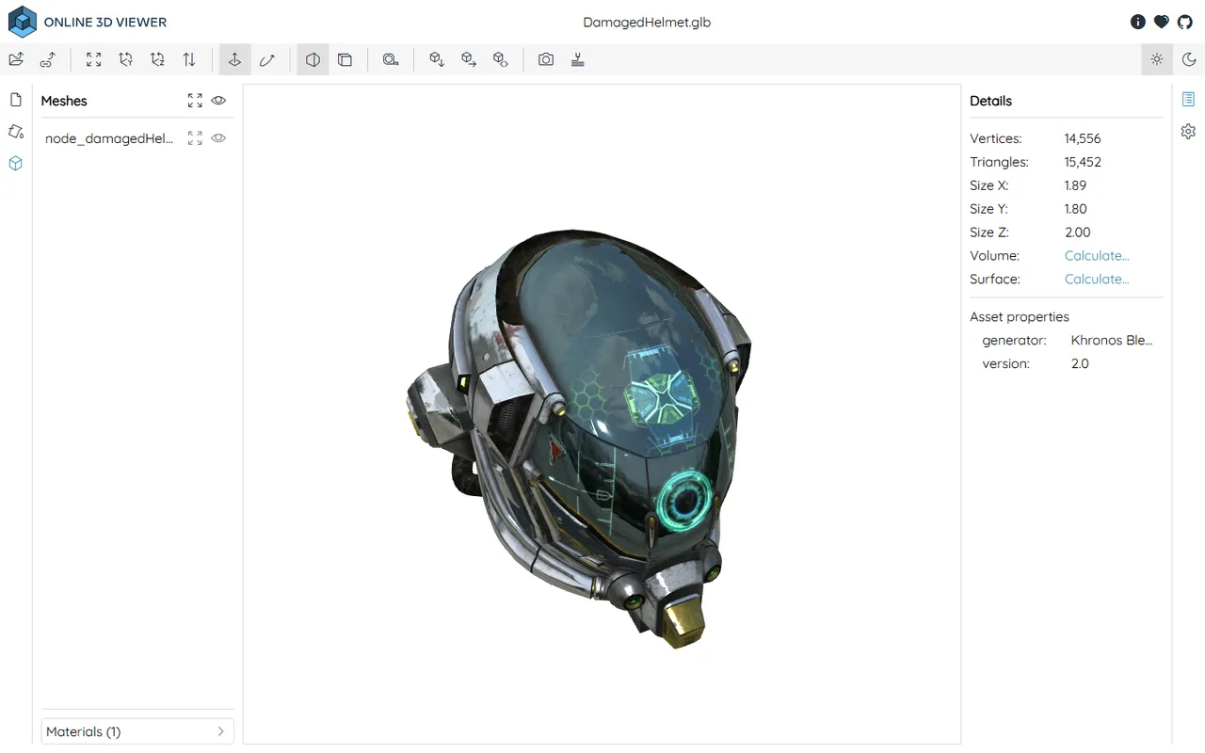Show the Details panel icon

[1188, 100]
